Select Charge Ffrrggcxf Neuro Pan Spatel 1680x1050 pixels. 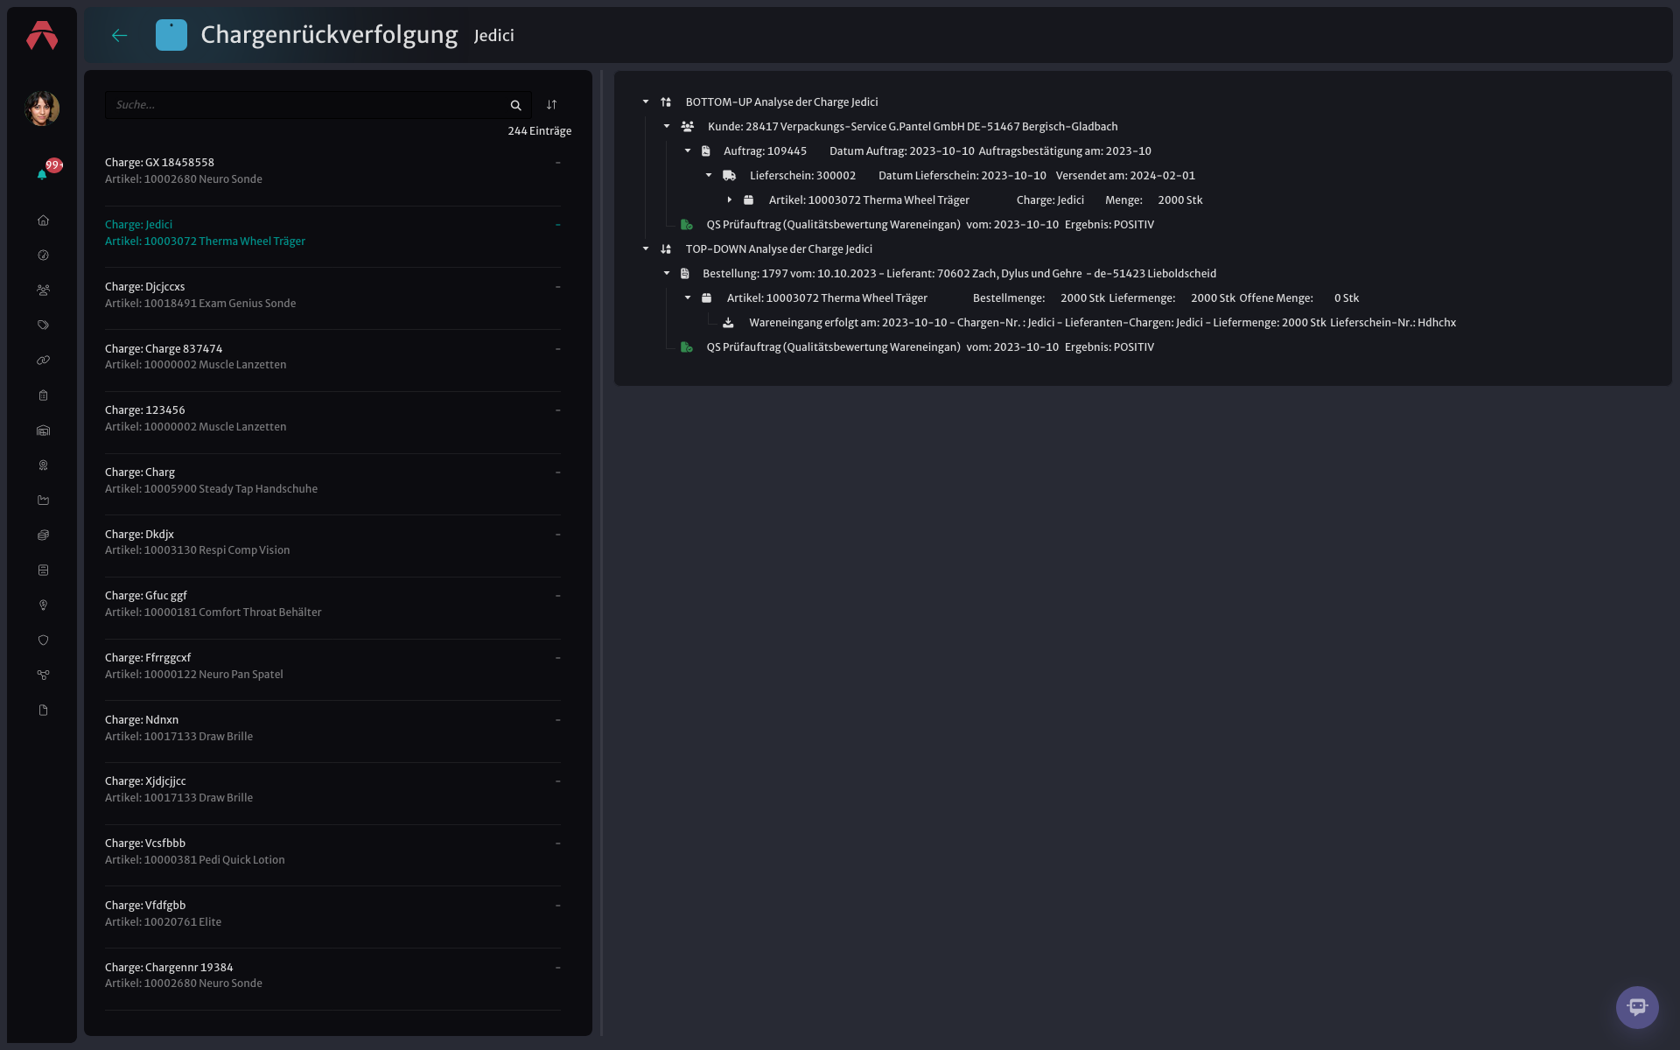click(x=332, y=666)
